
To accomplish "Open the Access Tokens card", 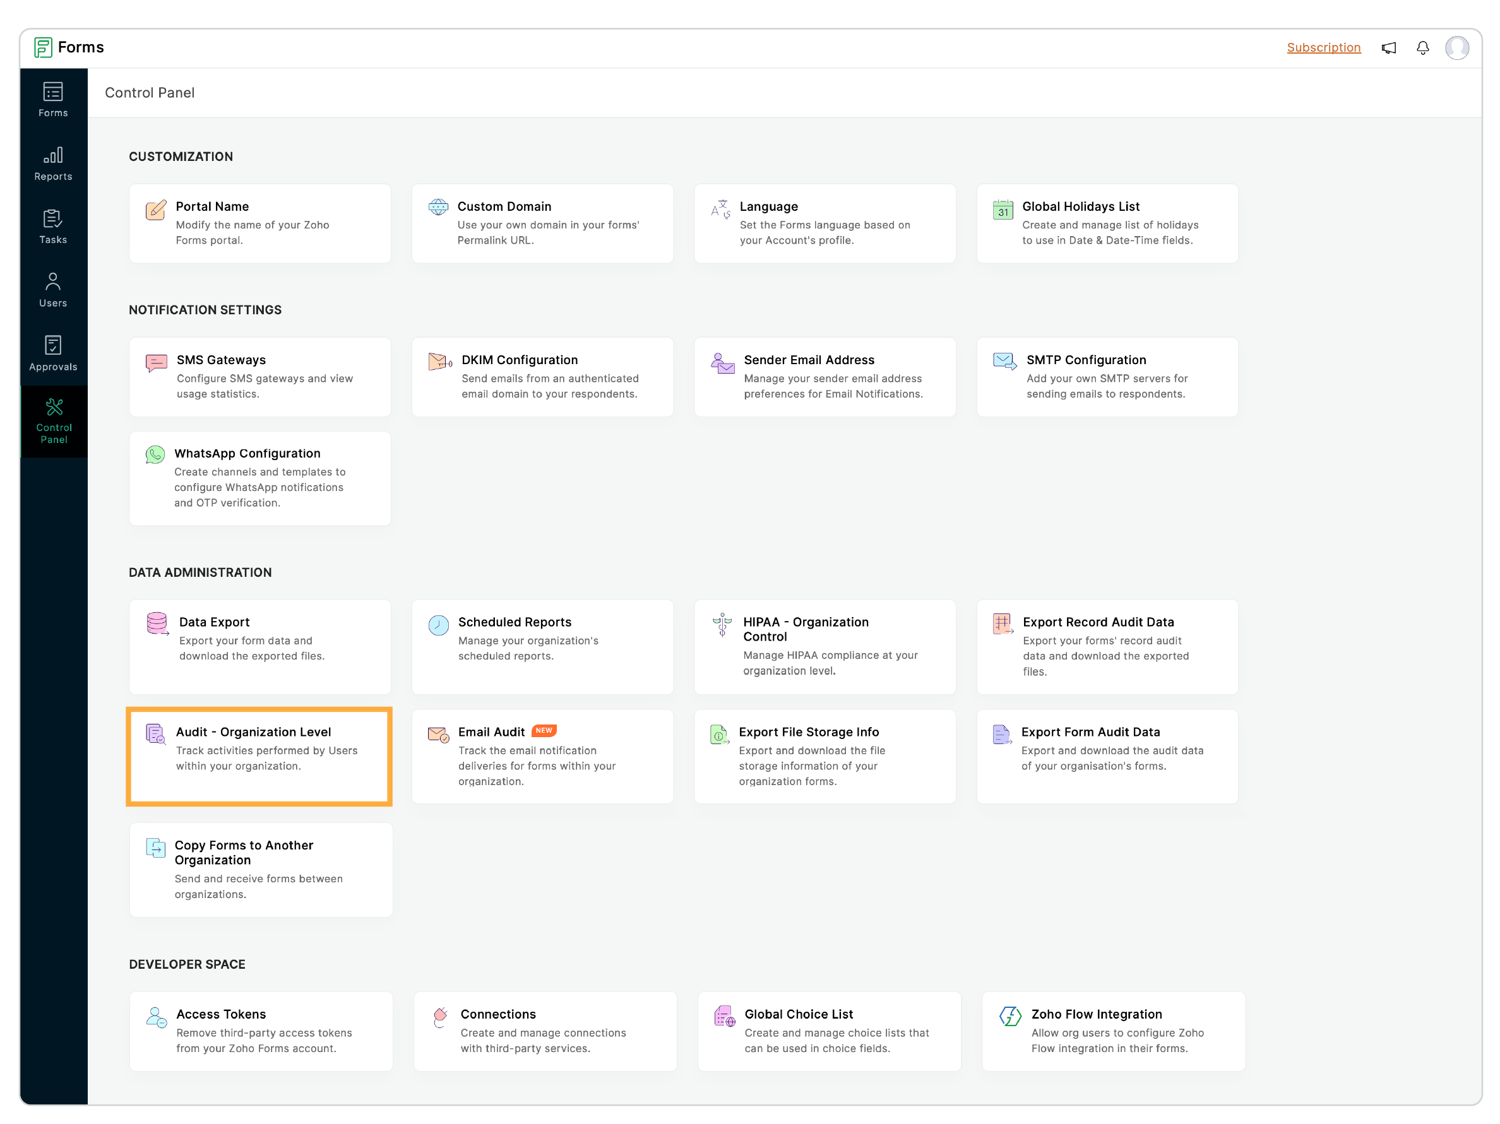I will tap(260, 1031).
